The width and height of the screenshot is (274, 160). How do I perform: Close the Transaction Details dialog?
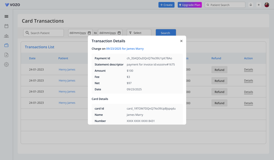pos(181,41)
